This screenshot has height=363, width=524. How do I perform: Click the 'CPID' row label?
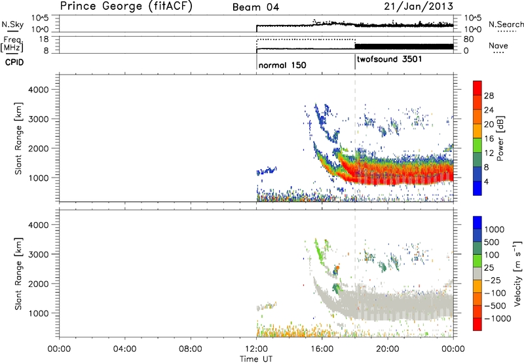pyautogui.click(x=14, y=62)
